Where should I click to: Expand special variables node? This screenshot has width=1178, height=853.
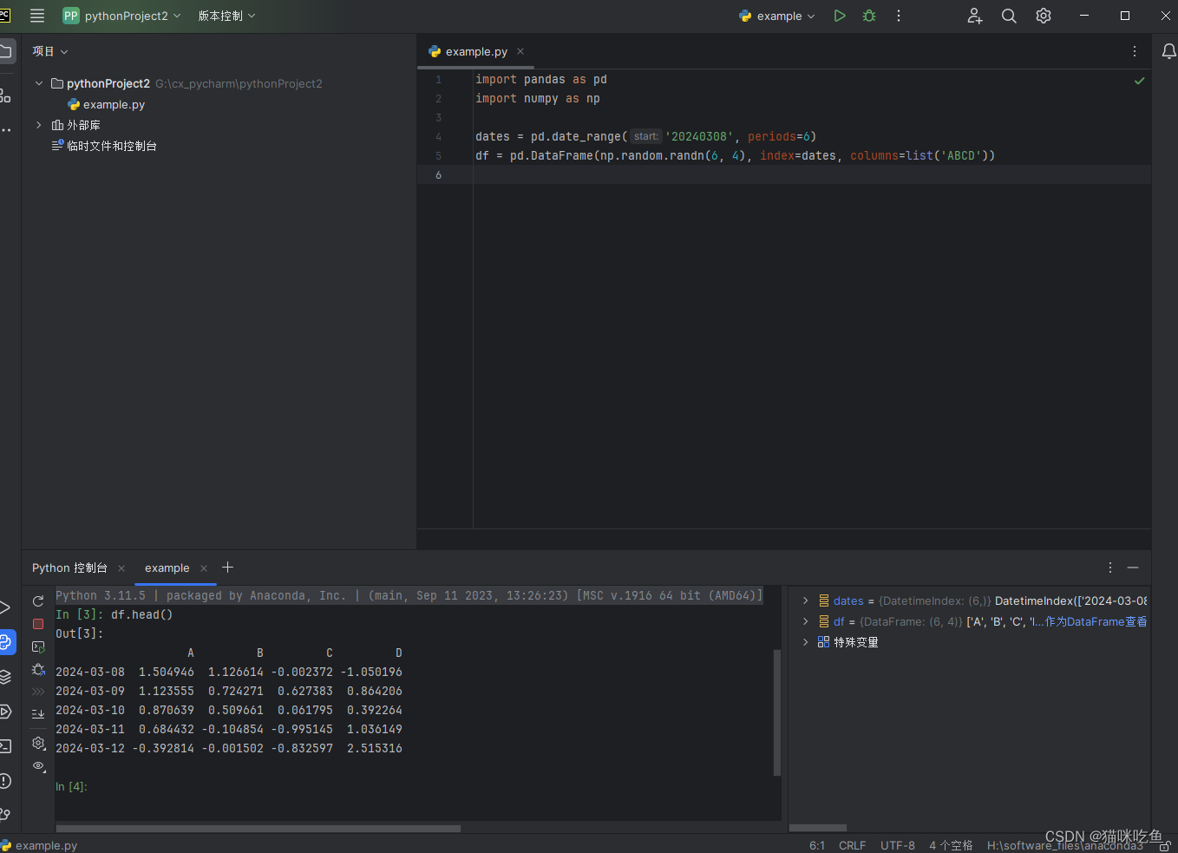(x=805, y=642)
